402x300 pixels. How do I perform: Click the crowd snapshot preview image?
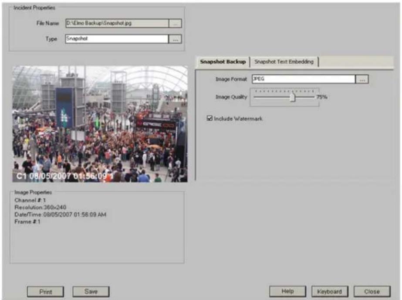100,124
